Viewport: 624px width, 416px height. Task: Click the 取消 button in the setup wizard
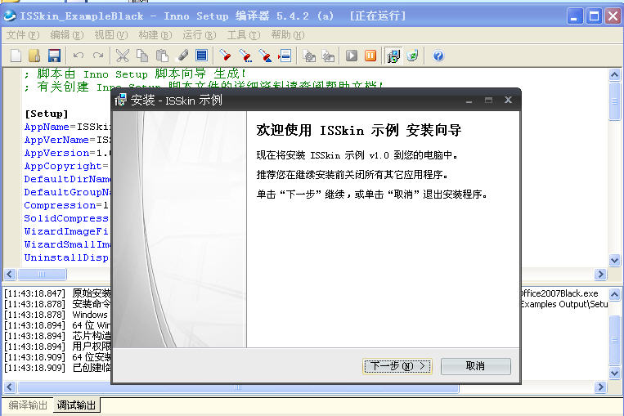[475, 366]
